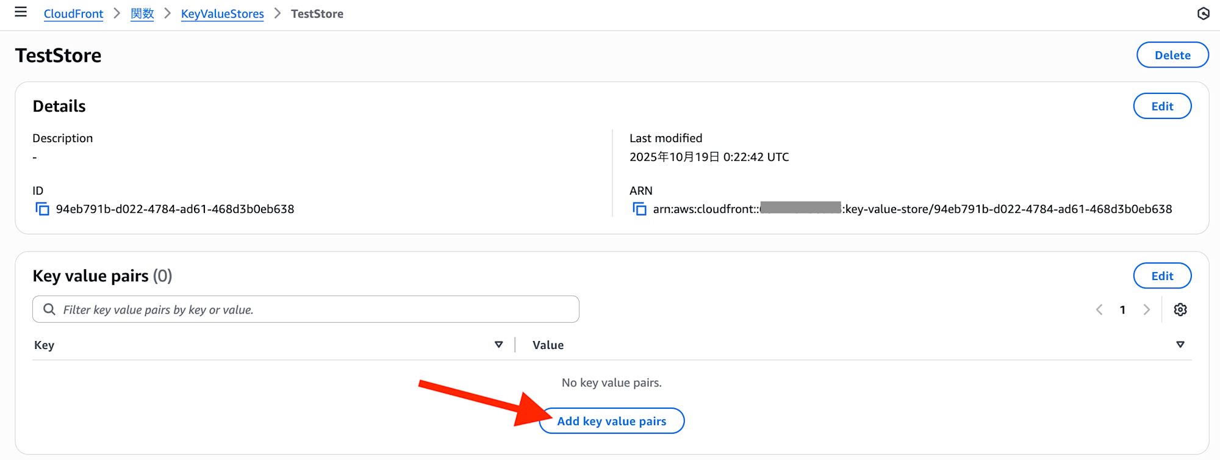The height and width of the screenshot is (460, 1220).
Task: Go to previous page of pairs
Action: click(x=1099, y=310)
